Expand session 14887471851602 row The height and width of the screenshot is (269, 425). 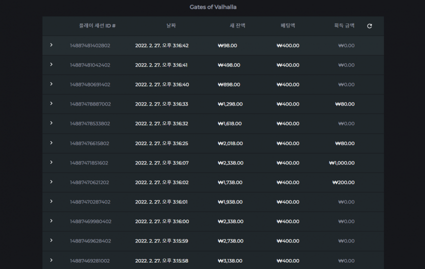(x=51, y=162)
